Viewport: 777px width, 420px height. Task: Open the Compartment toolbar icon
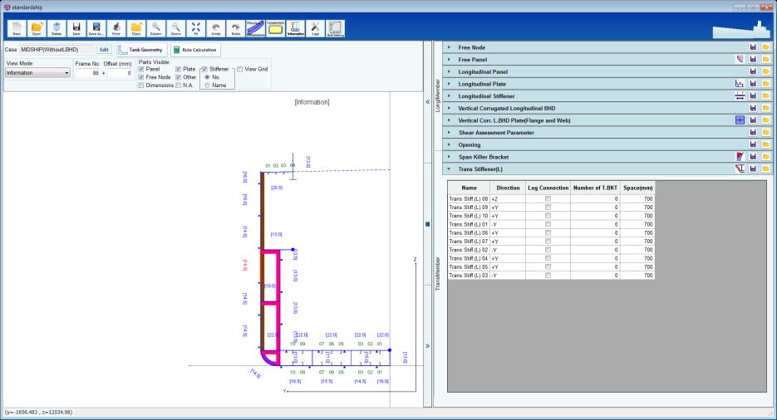tap(275, 29)
